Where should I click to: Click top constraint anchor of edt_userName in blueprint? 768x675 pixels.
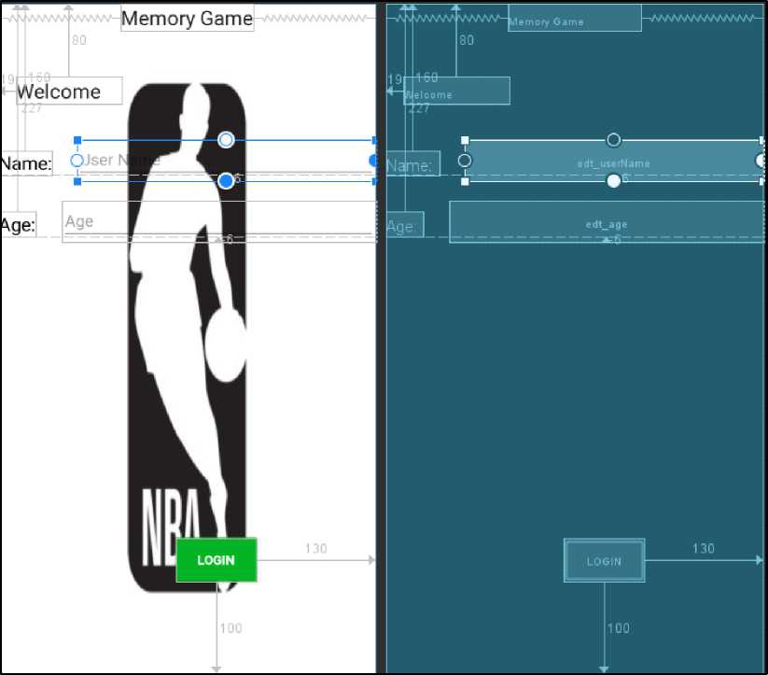pyautogui.click(x=613, y=140)
